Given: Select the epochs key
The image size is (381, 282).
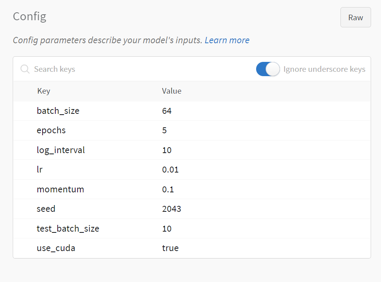Looking at the screenshot, I should pos(51,130).
